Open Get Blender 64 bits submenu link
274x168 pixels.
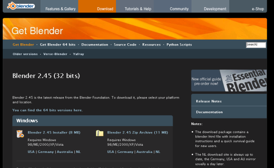[x=58, y=45]
